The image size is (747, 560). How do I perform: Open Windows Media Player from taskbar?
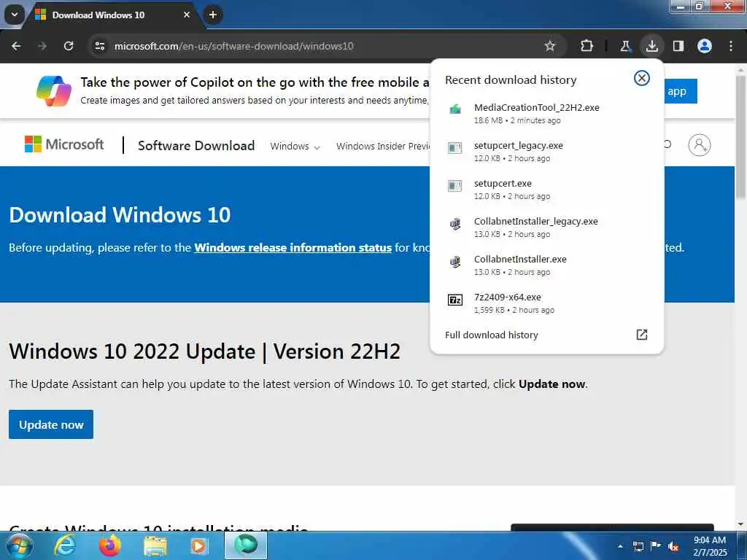tap(198, 545)
